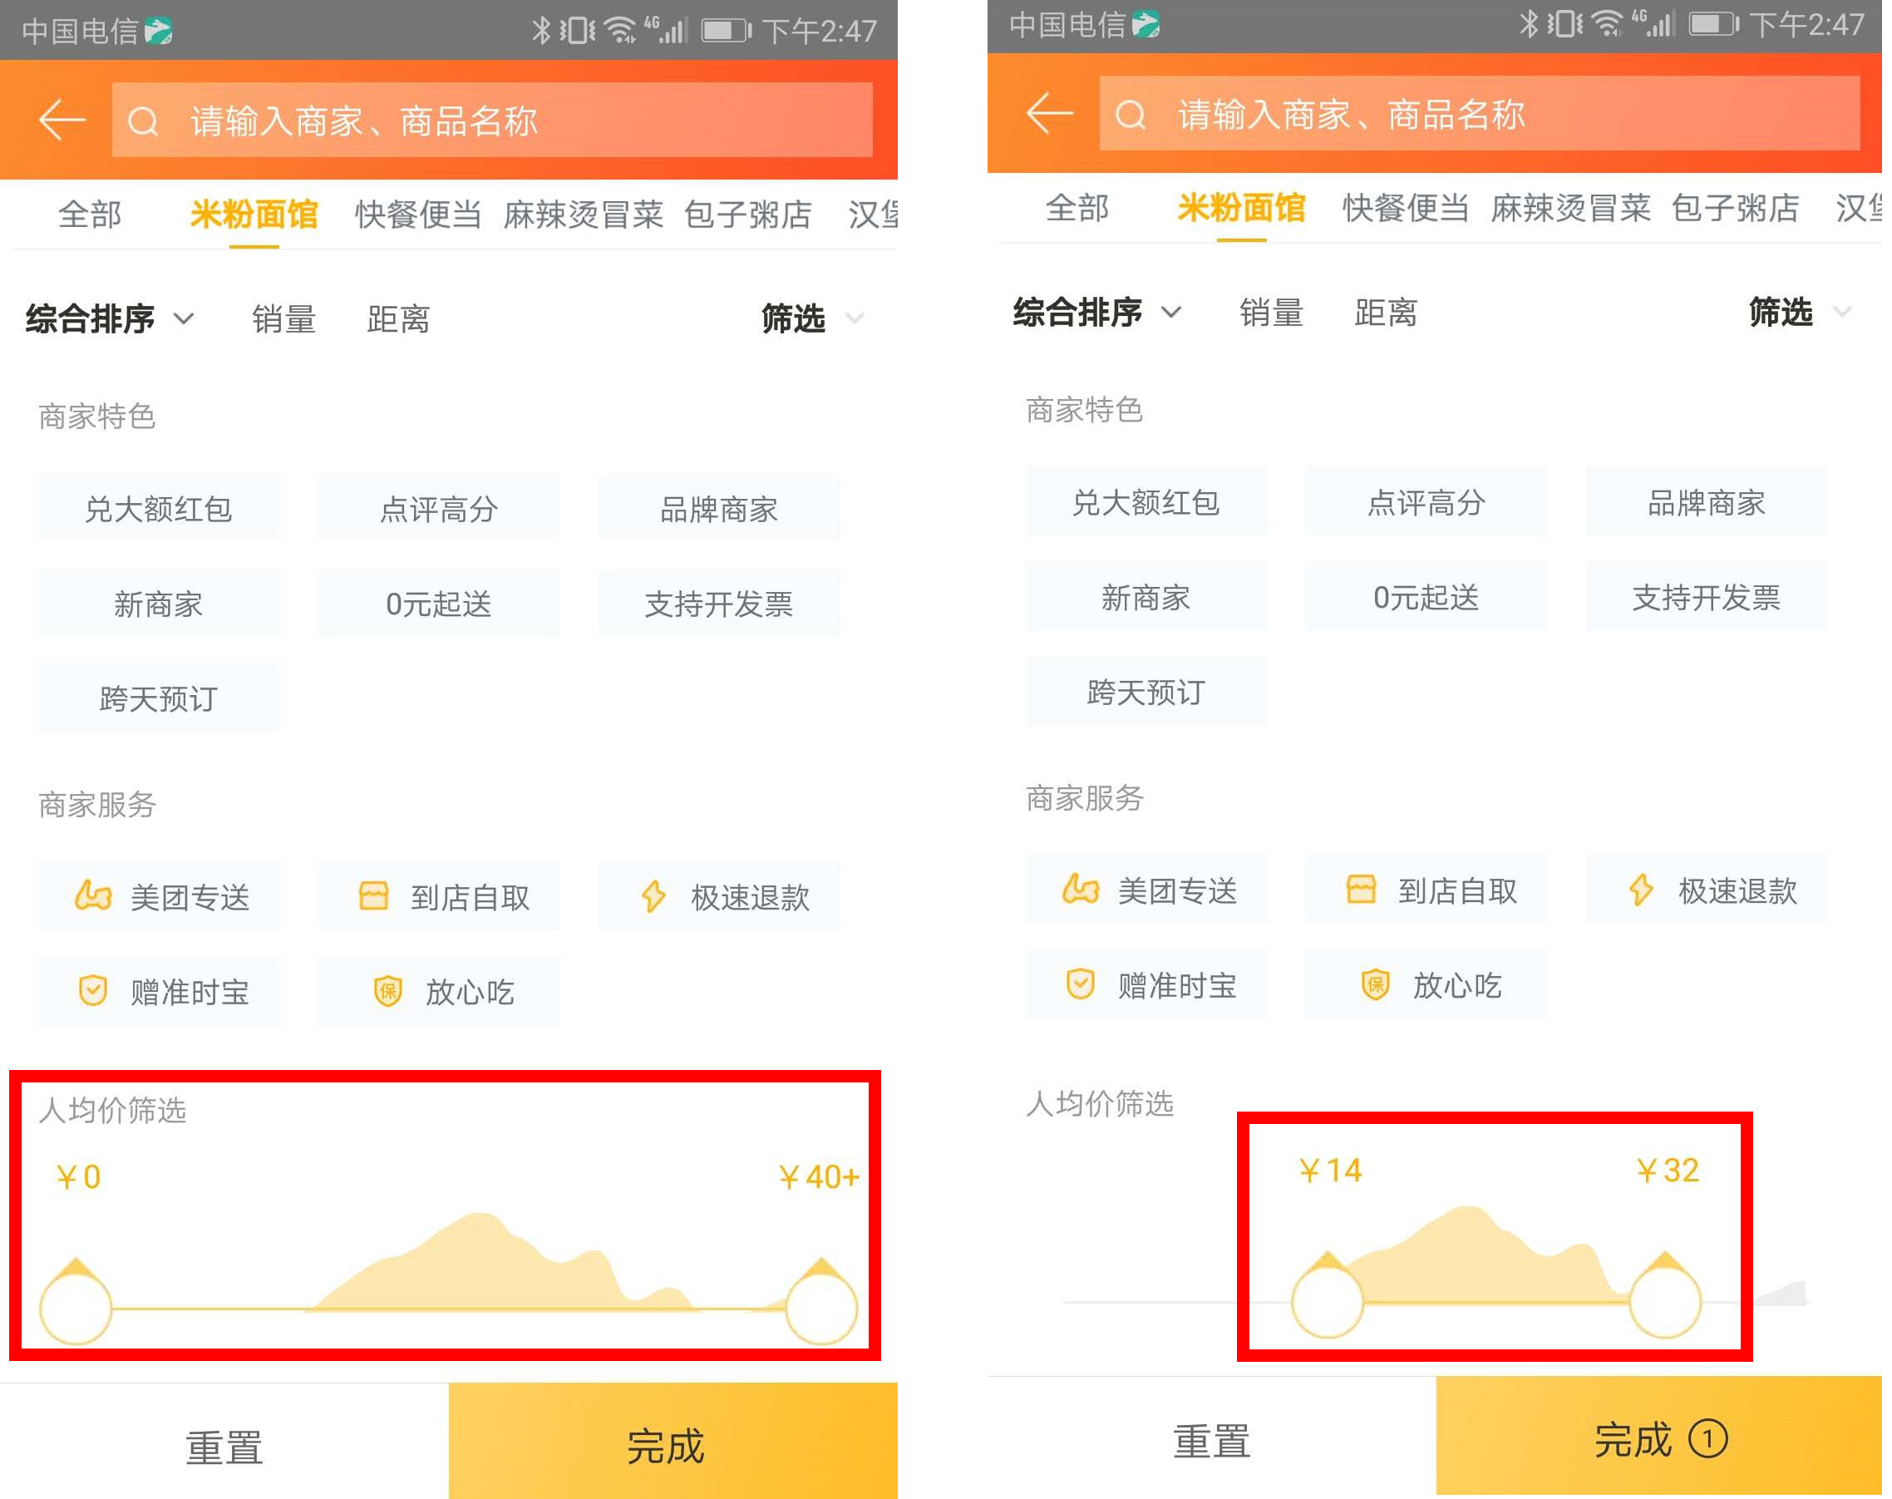Toggle the 兑大额红包 filter chip
The width and height of the screenshot is (1892, 1499).
point(159,507)
